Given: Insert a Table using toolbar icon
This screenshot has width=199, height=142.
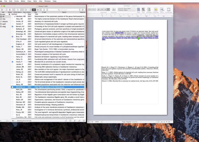Looking at the screenshot, I should coord(138,10).
